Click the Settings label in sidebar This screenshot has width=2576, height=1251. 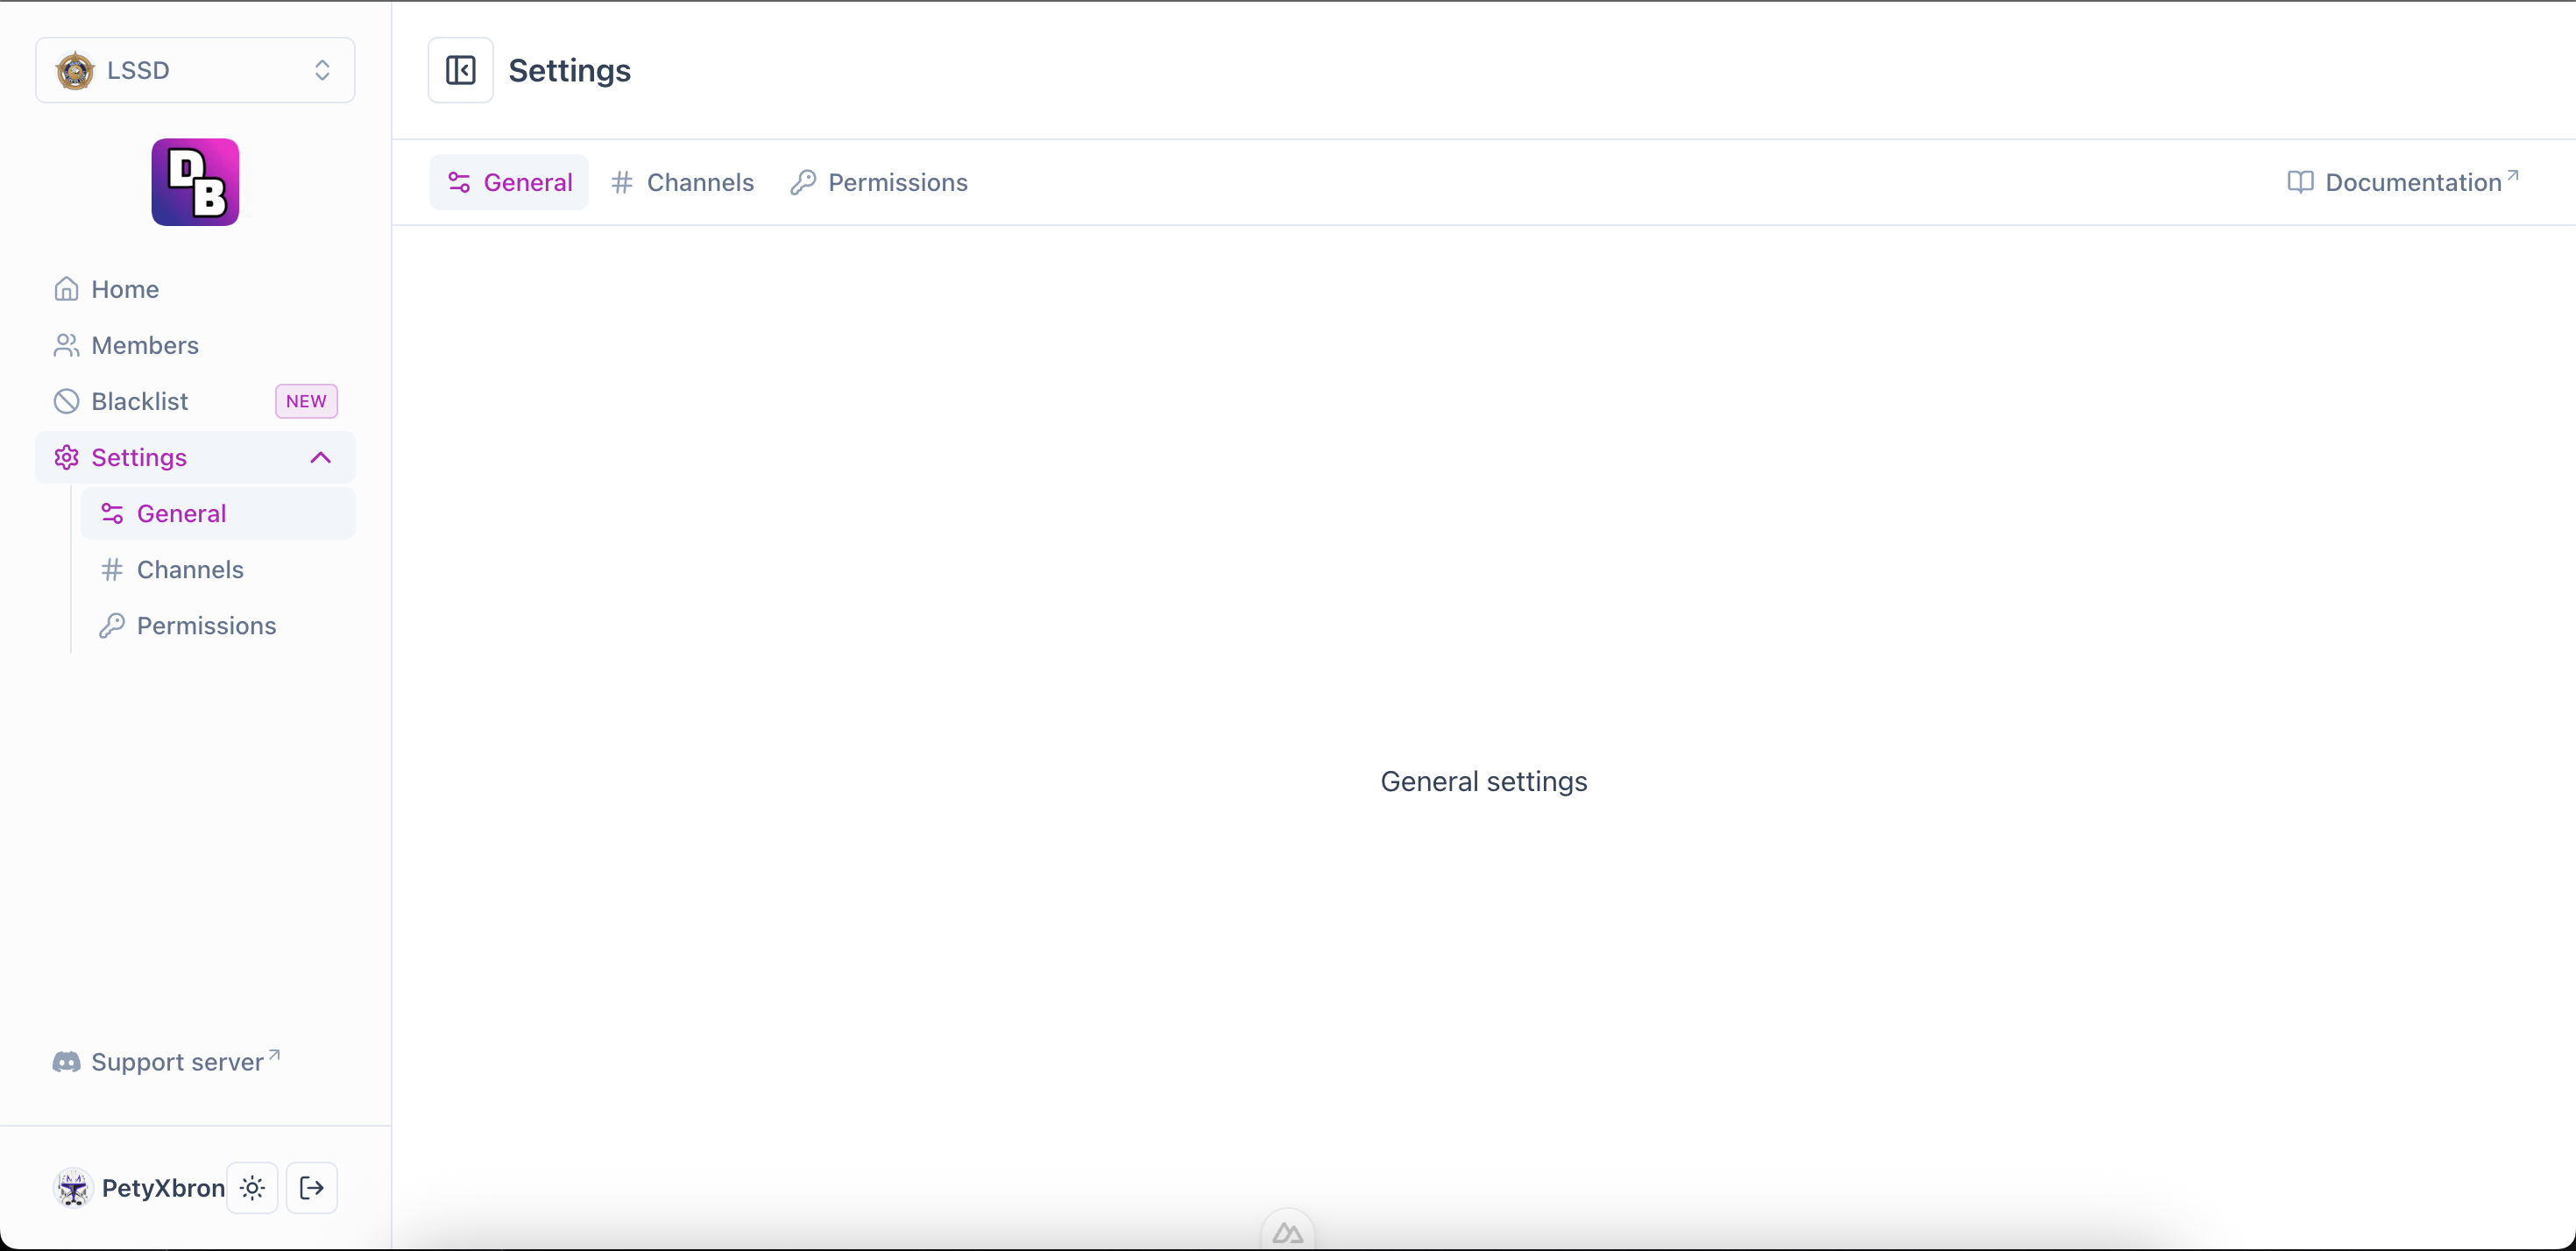139,457
